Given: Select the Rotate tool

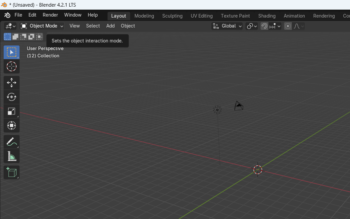Looking at the screenshot, I should point(12,97).
